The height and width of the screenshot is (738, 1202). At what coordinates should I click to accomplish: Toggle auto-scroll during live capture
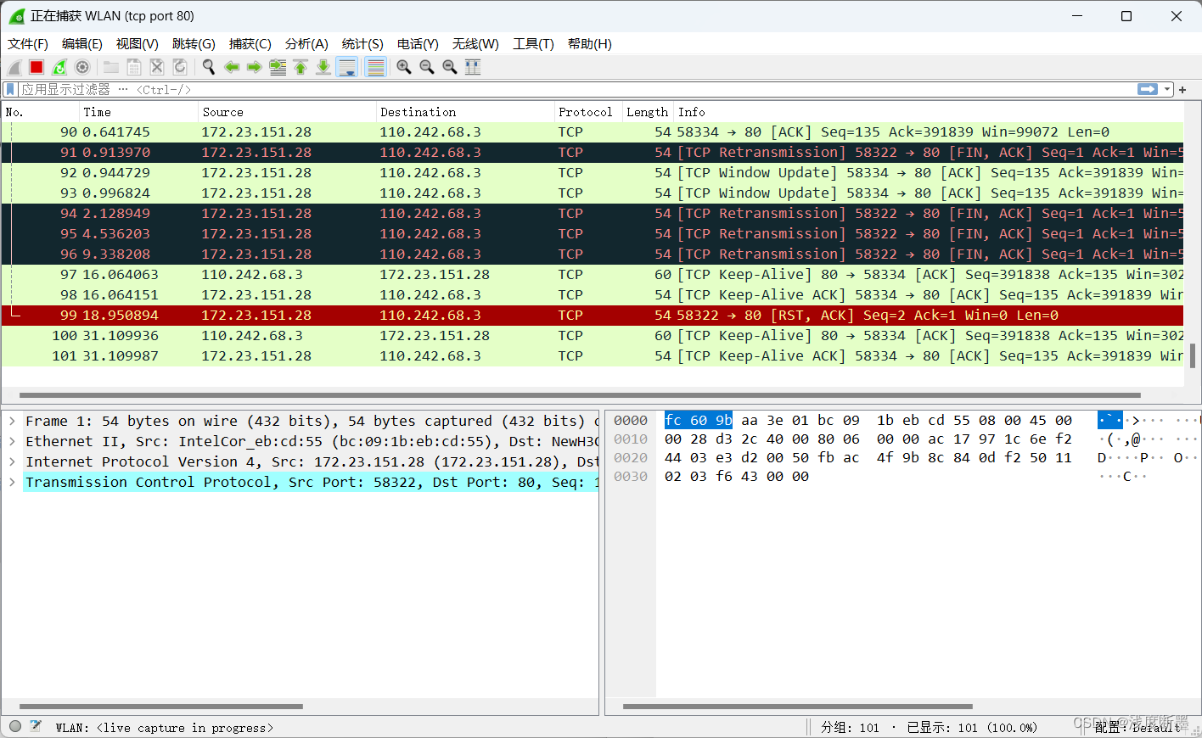pyautogui.click(x=347, y=67)
